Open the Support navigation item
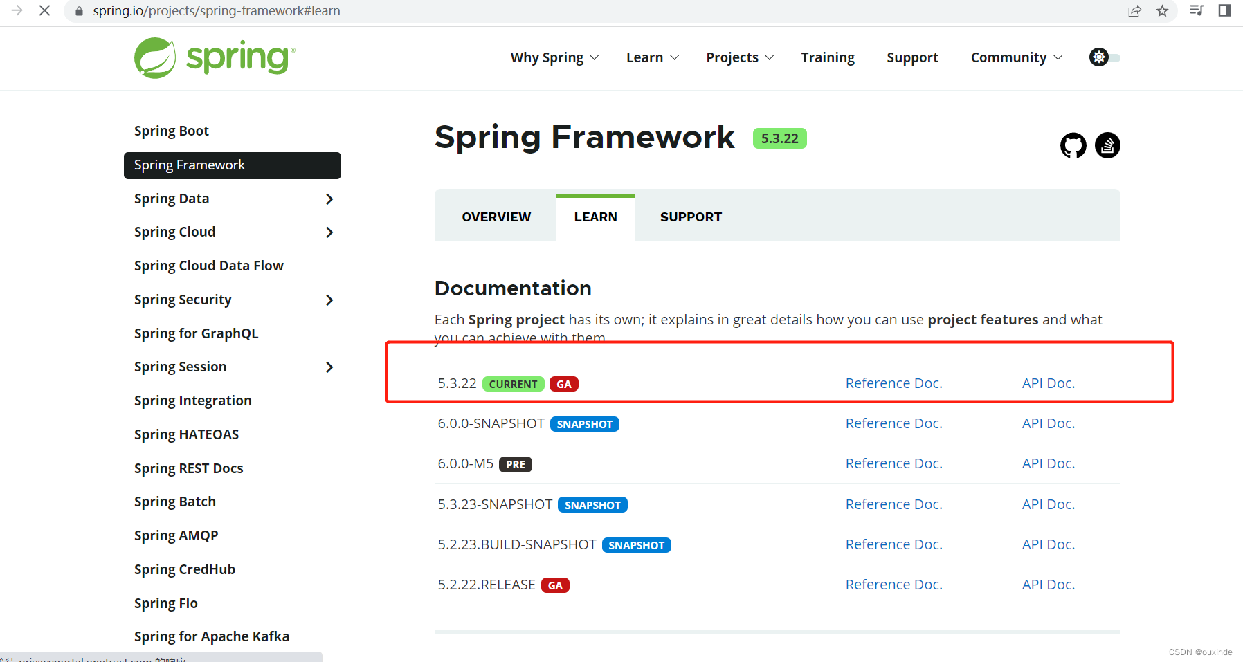1243x662 pixels. pyautogui.click(x=912, y=57)
